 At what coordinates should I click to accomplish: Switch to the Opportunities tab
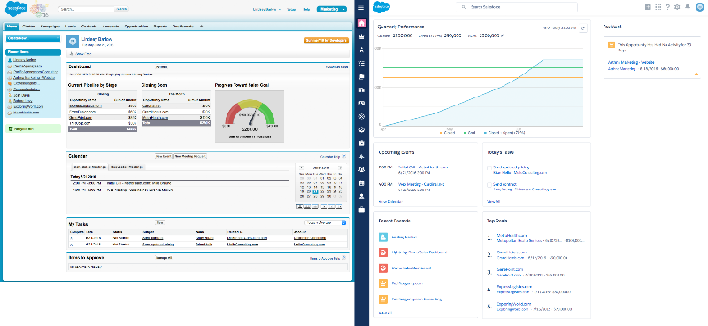136,27
